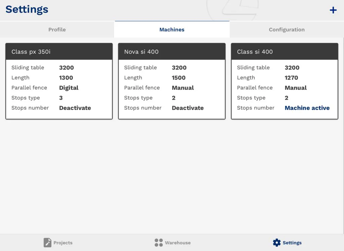Select Manual parallel fence on Nova si 400

pyautogui.click(x=183, y=88)
